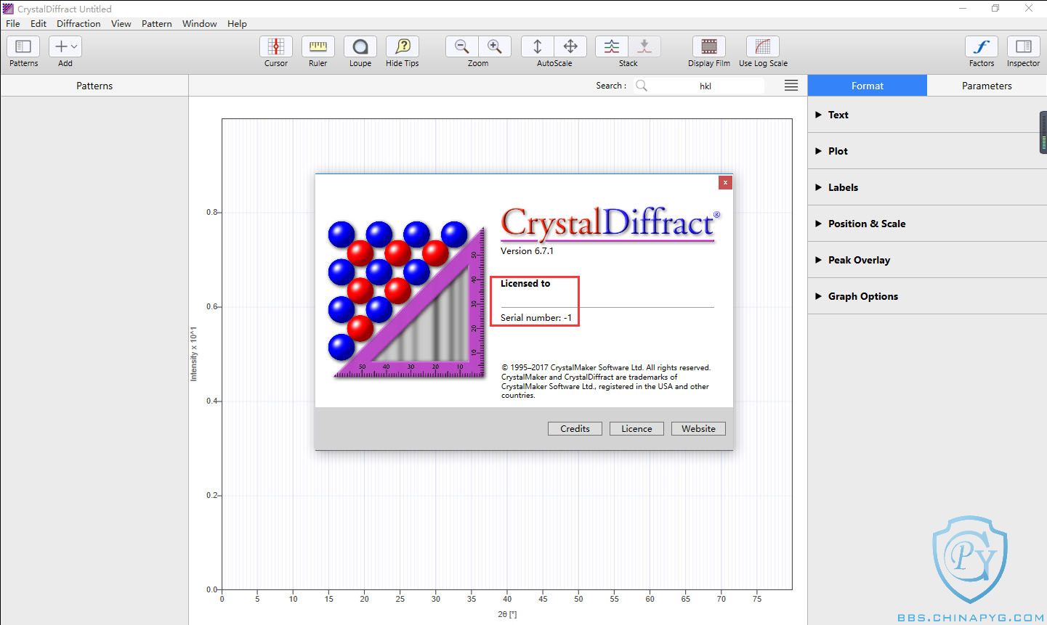Click the Zoom out magnifier
The width and height of the screenshot is (1047, 625).
461,46
